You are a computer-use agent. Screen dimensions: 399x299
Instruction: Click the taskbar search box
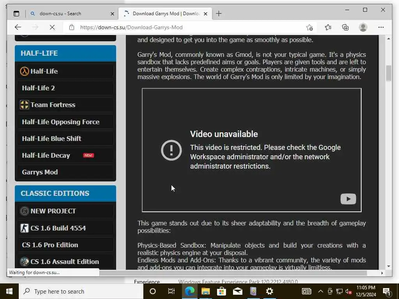click(81, 291)
